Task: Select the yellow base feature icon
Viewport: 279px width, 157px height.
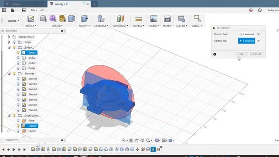Action: pos(62,19)
